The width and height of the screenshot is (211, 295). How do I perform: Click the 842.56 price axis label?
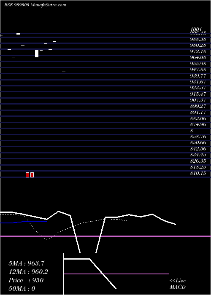pyautogui.click(x=198, y=149)
